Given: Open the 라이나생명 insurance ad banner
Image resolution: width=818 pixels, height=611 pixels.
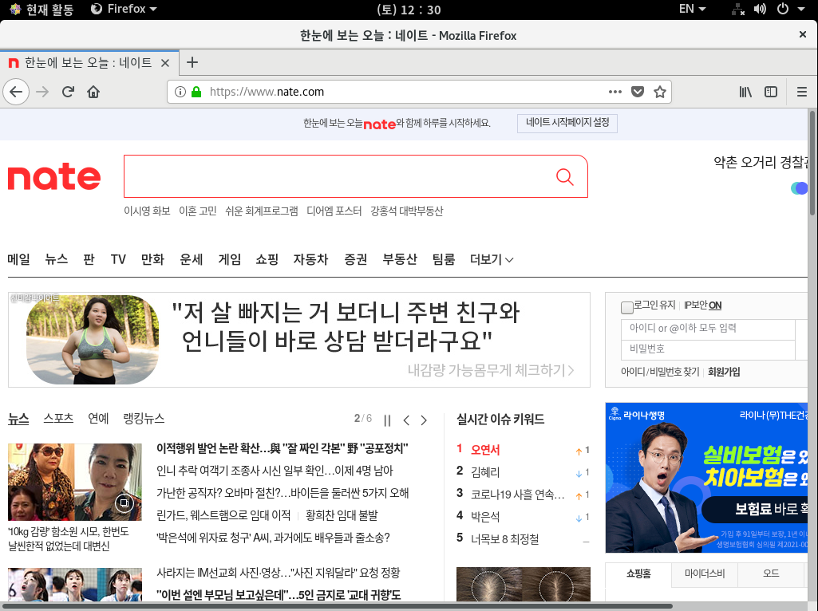Looking at the screenshot, I should [x=706, y=478].
